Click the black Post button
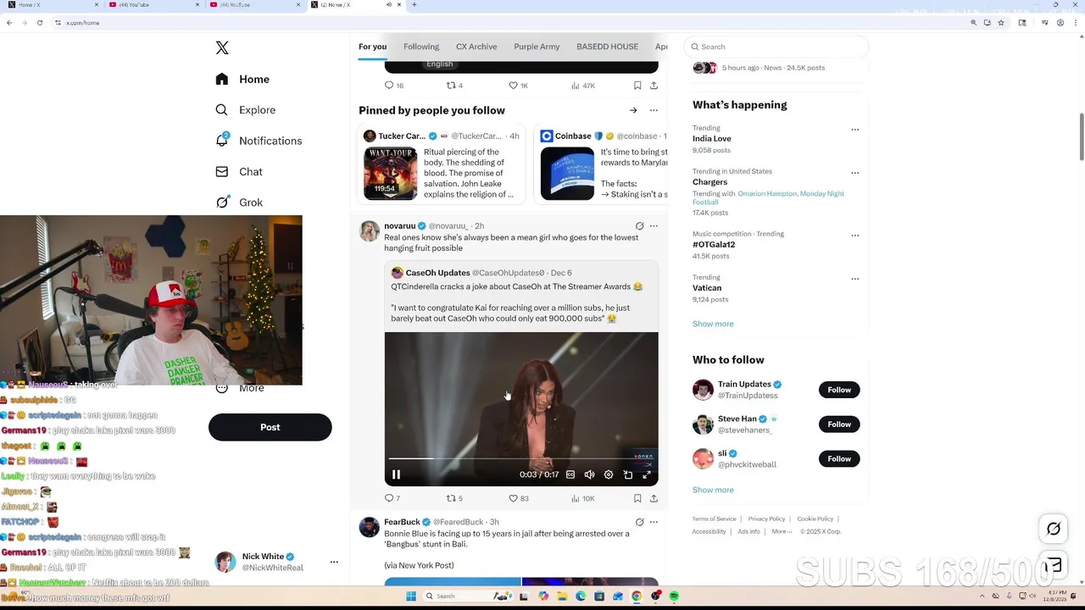 [x=270, y=427]
